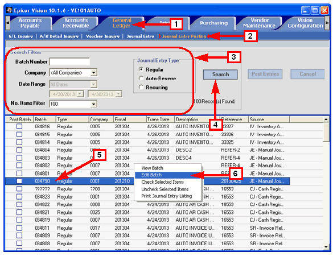The image size is (333, 256).
Task: Go to G/L Inquiry
Action: coord(20,36)
